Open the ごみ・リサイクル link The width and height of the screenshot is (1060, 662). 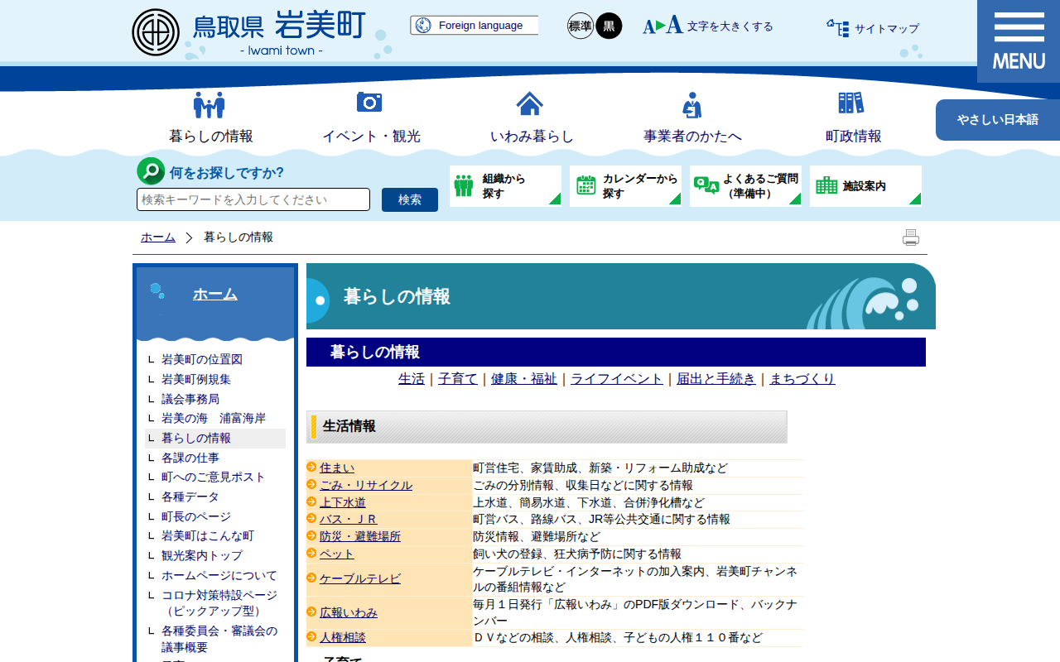366,486
